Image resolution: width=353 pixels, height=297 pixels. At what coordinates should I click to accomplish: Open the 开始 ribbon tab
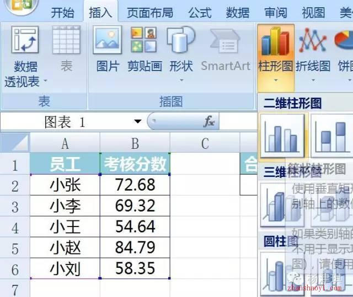coord(62,13)
